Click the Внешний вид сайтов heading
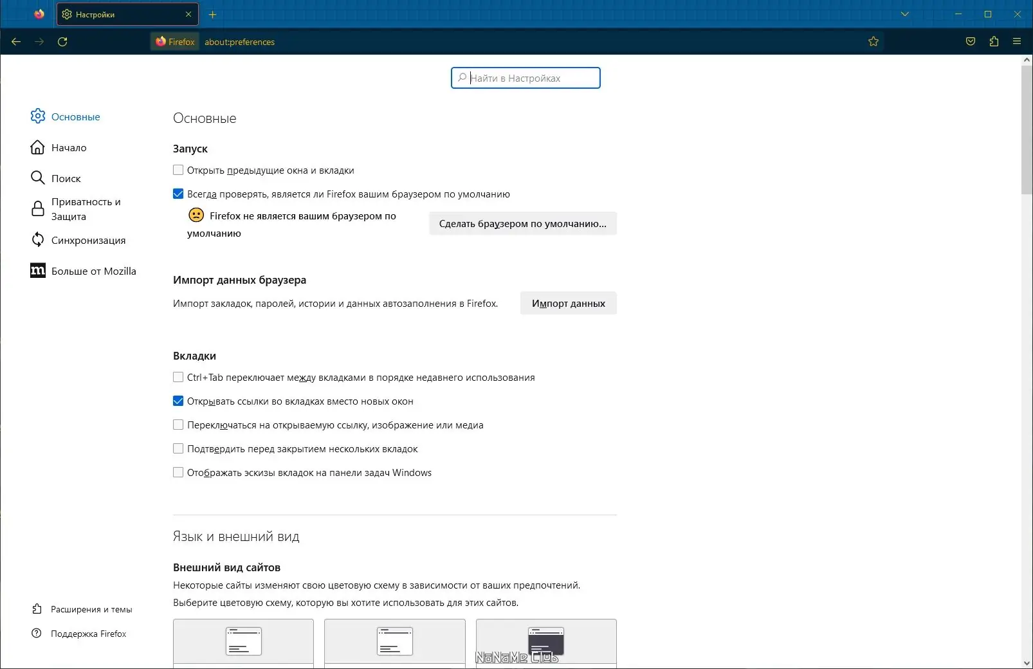 pos(226,567)
